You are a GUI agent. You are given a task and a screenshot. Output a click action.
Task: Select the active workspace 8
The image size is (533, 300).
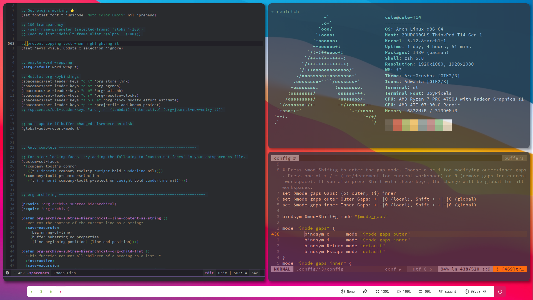click(x=61, y=291)
